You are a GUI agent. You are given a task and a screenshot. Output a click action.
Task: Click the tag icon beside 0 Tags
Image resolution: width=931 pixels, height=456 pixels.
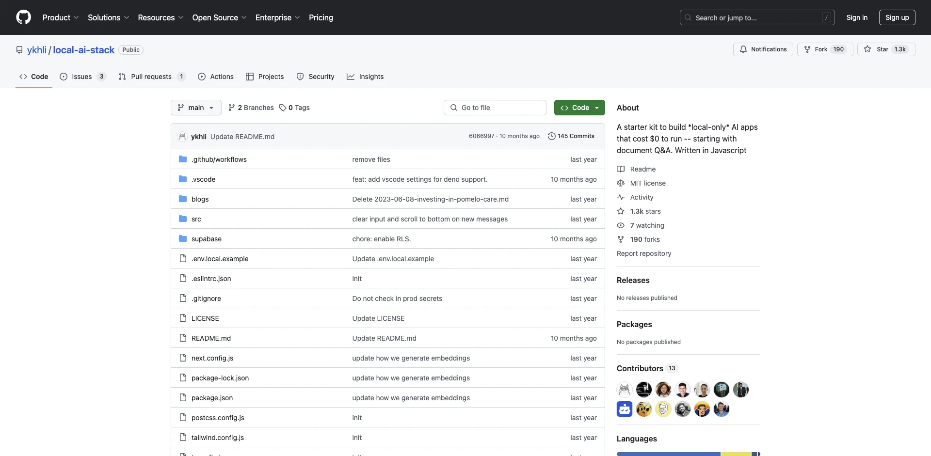click(x=283, y=108)
